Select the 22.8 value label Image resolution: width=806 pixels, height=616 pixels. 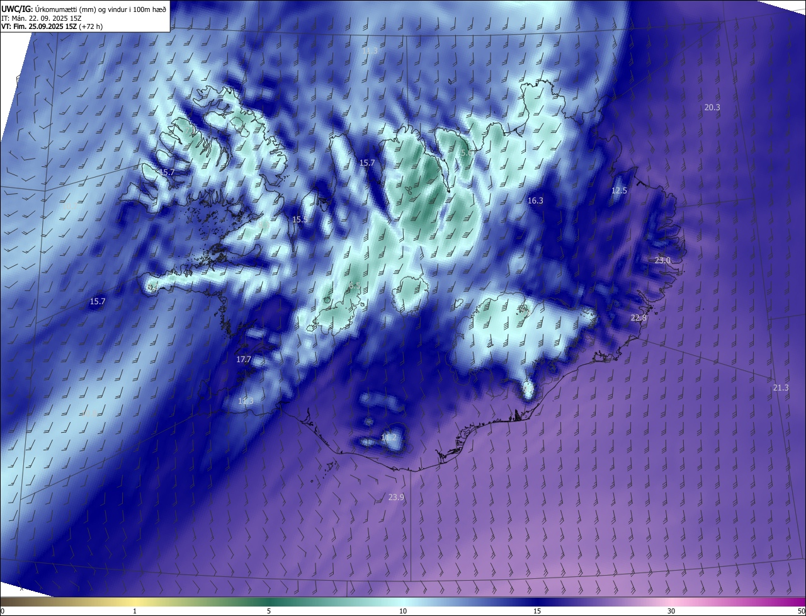point(639,319)
